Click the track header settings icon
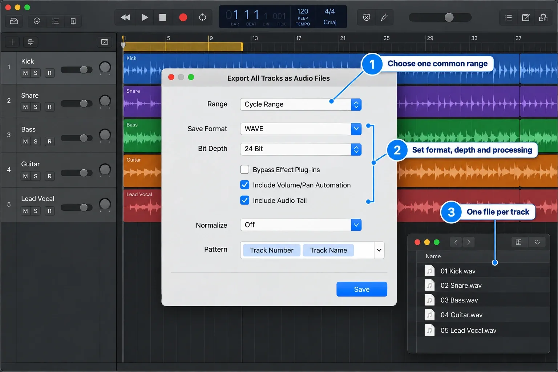558x372 pixels. coord(31,42)
